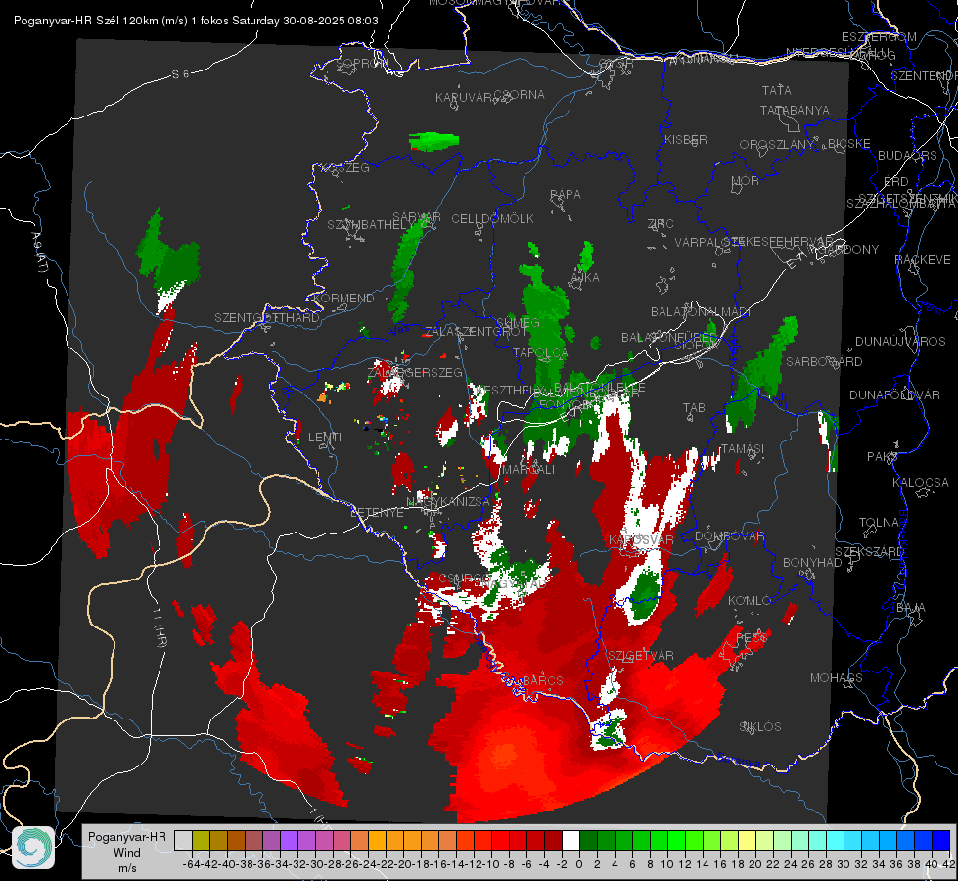Click the dark blue swatch above 42

pos(941,841)
